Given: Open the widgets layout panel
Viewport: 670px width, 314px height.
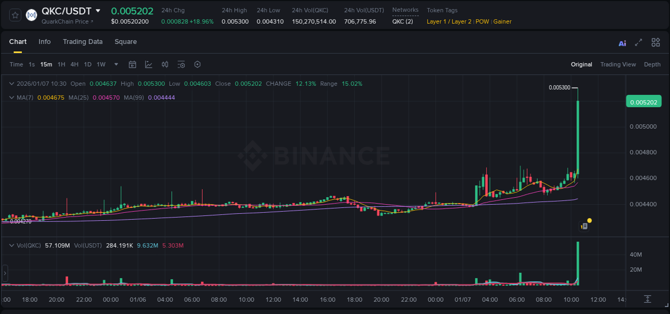Looking at the screenshot, I should pyautogui.click(x=656, y=42).
